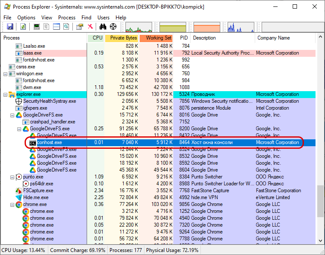Collapse the nested GoogleDriveFS.exe PID 8200 node
325x255 pixels.
point(19,129)
